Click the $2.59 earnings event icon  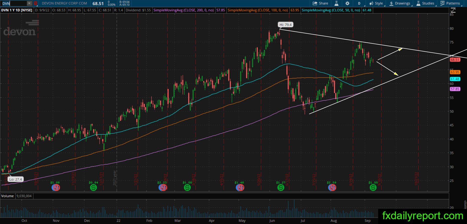(332, 187)
